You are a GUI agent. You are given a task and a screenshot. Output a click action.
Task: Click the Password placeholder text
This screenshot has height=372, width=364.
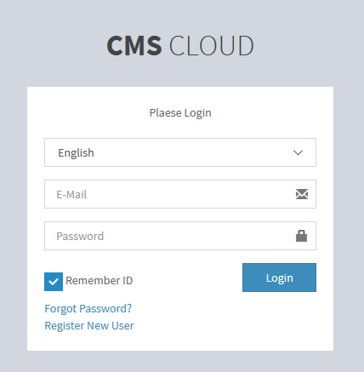coord(80,237)
